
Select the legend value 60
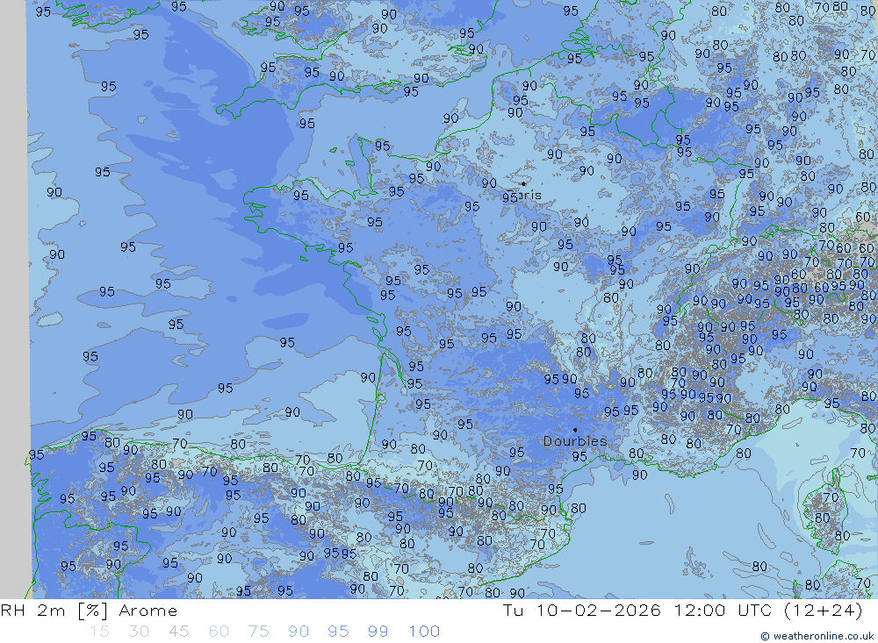click(219, 632)
